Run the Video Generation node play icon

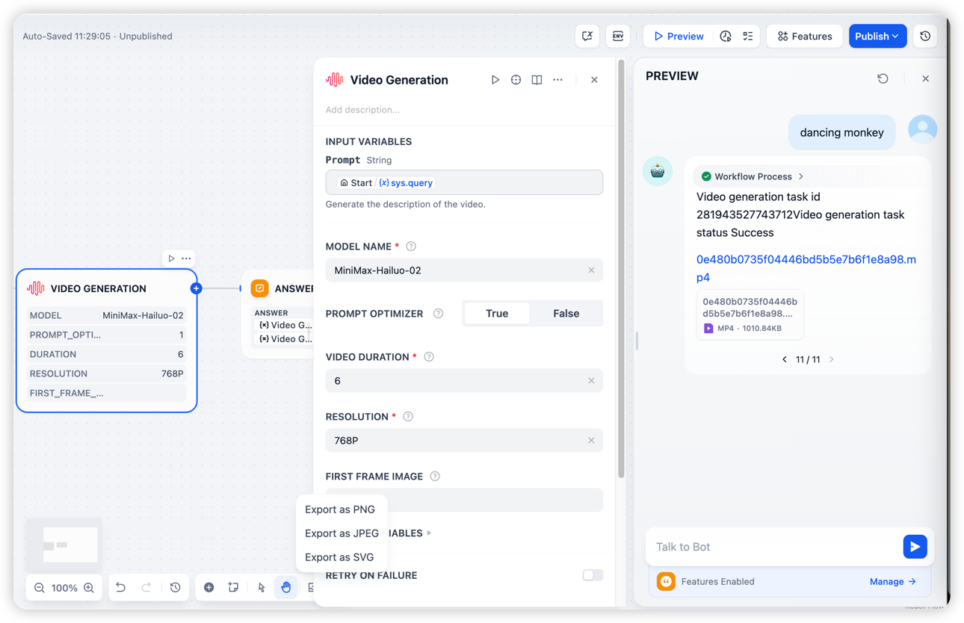(x=495, y=80)
